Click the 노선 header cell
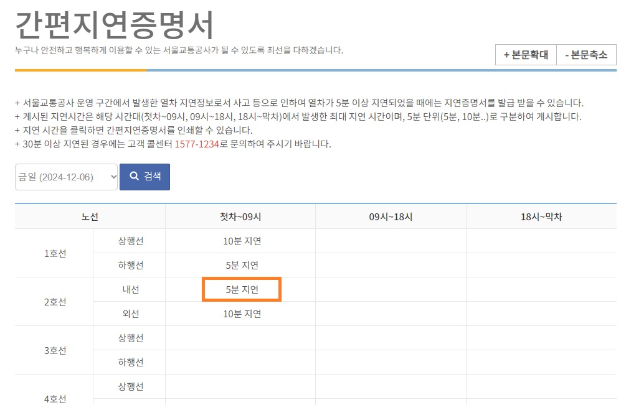Viewport: 626px width, 405px height. coord(90,216)
